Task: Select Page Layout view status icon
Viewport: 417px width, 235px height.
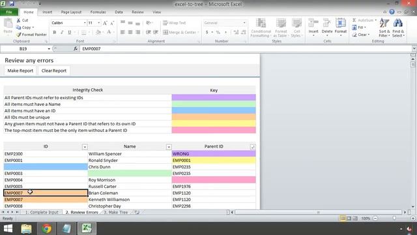Action: (x=349, y=218)
